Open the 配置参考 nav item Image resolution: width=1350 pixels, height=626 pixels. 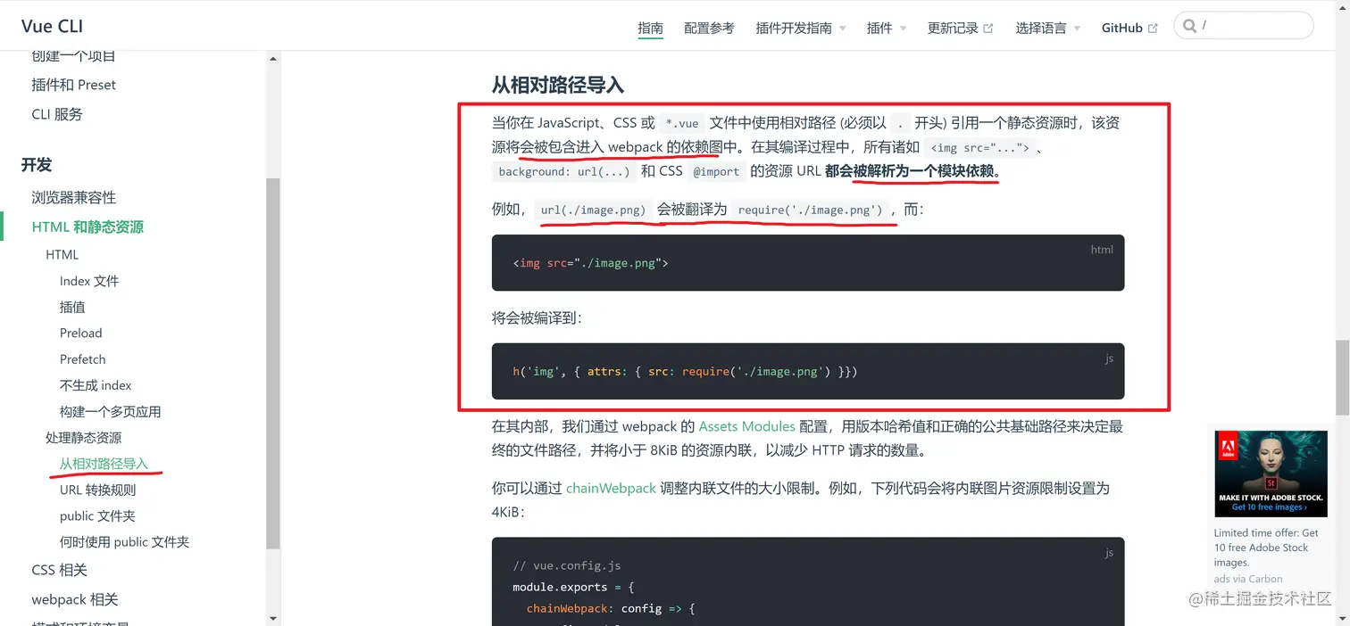[709, 28]
